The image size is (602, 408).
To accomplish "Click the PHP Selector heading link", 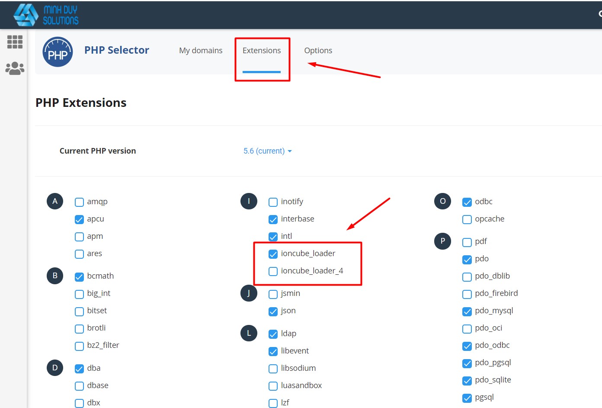I will (117, 50).
